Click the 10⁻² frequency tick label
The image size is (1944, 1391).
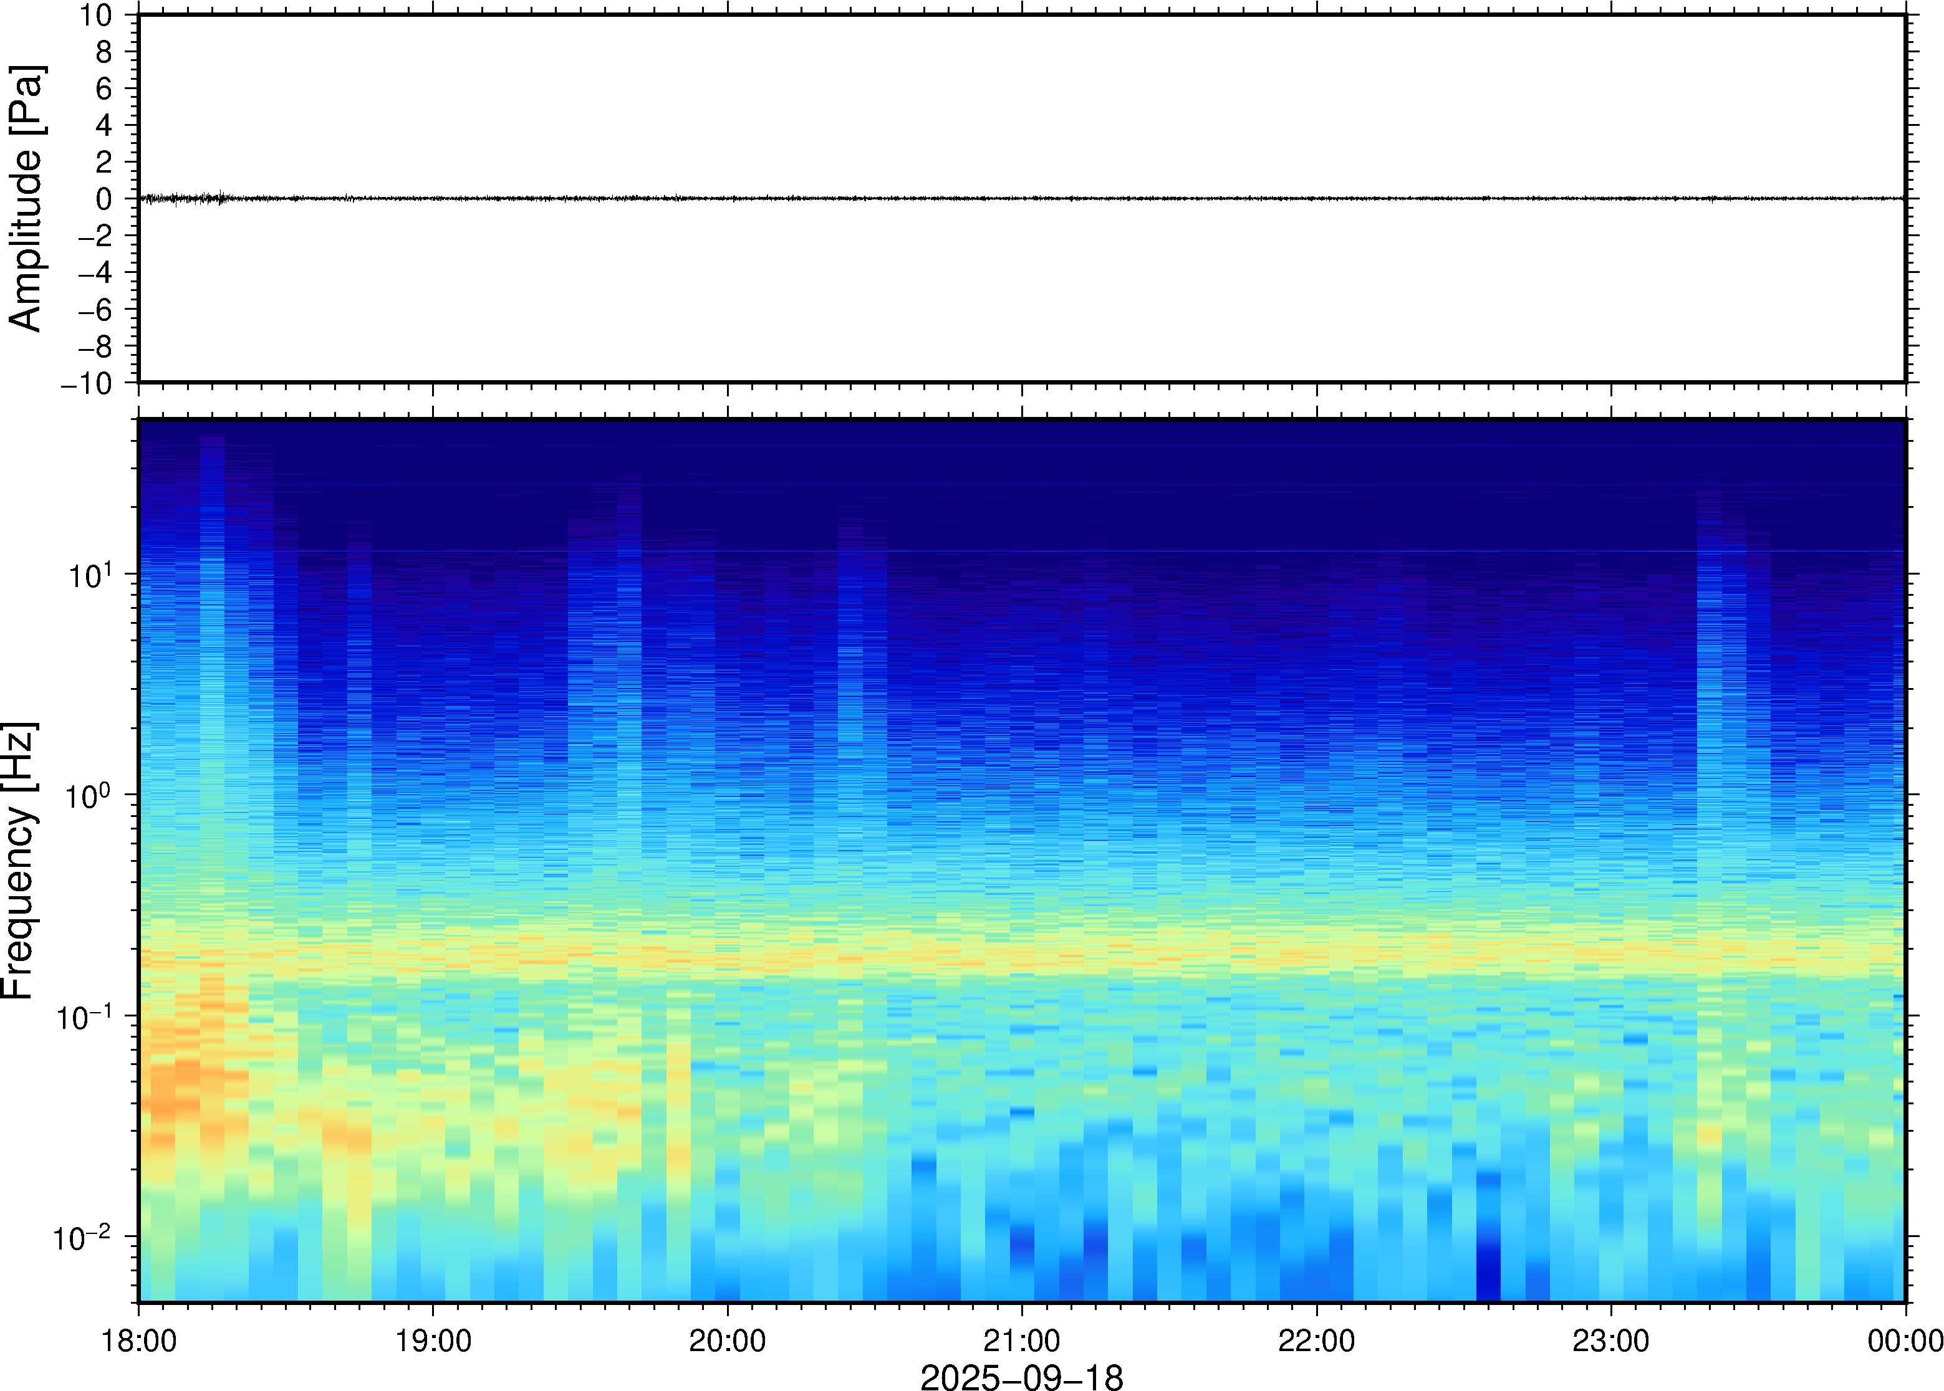pos(82,1237)
